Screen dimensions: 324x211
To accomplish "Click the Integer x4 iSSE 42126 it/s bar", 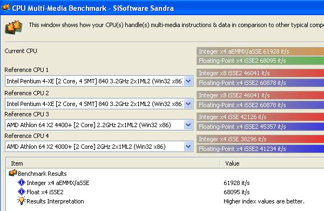I will (260, 117).
